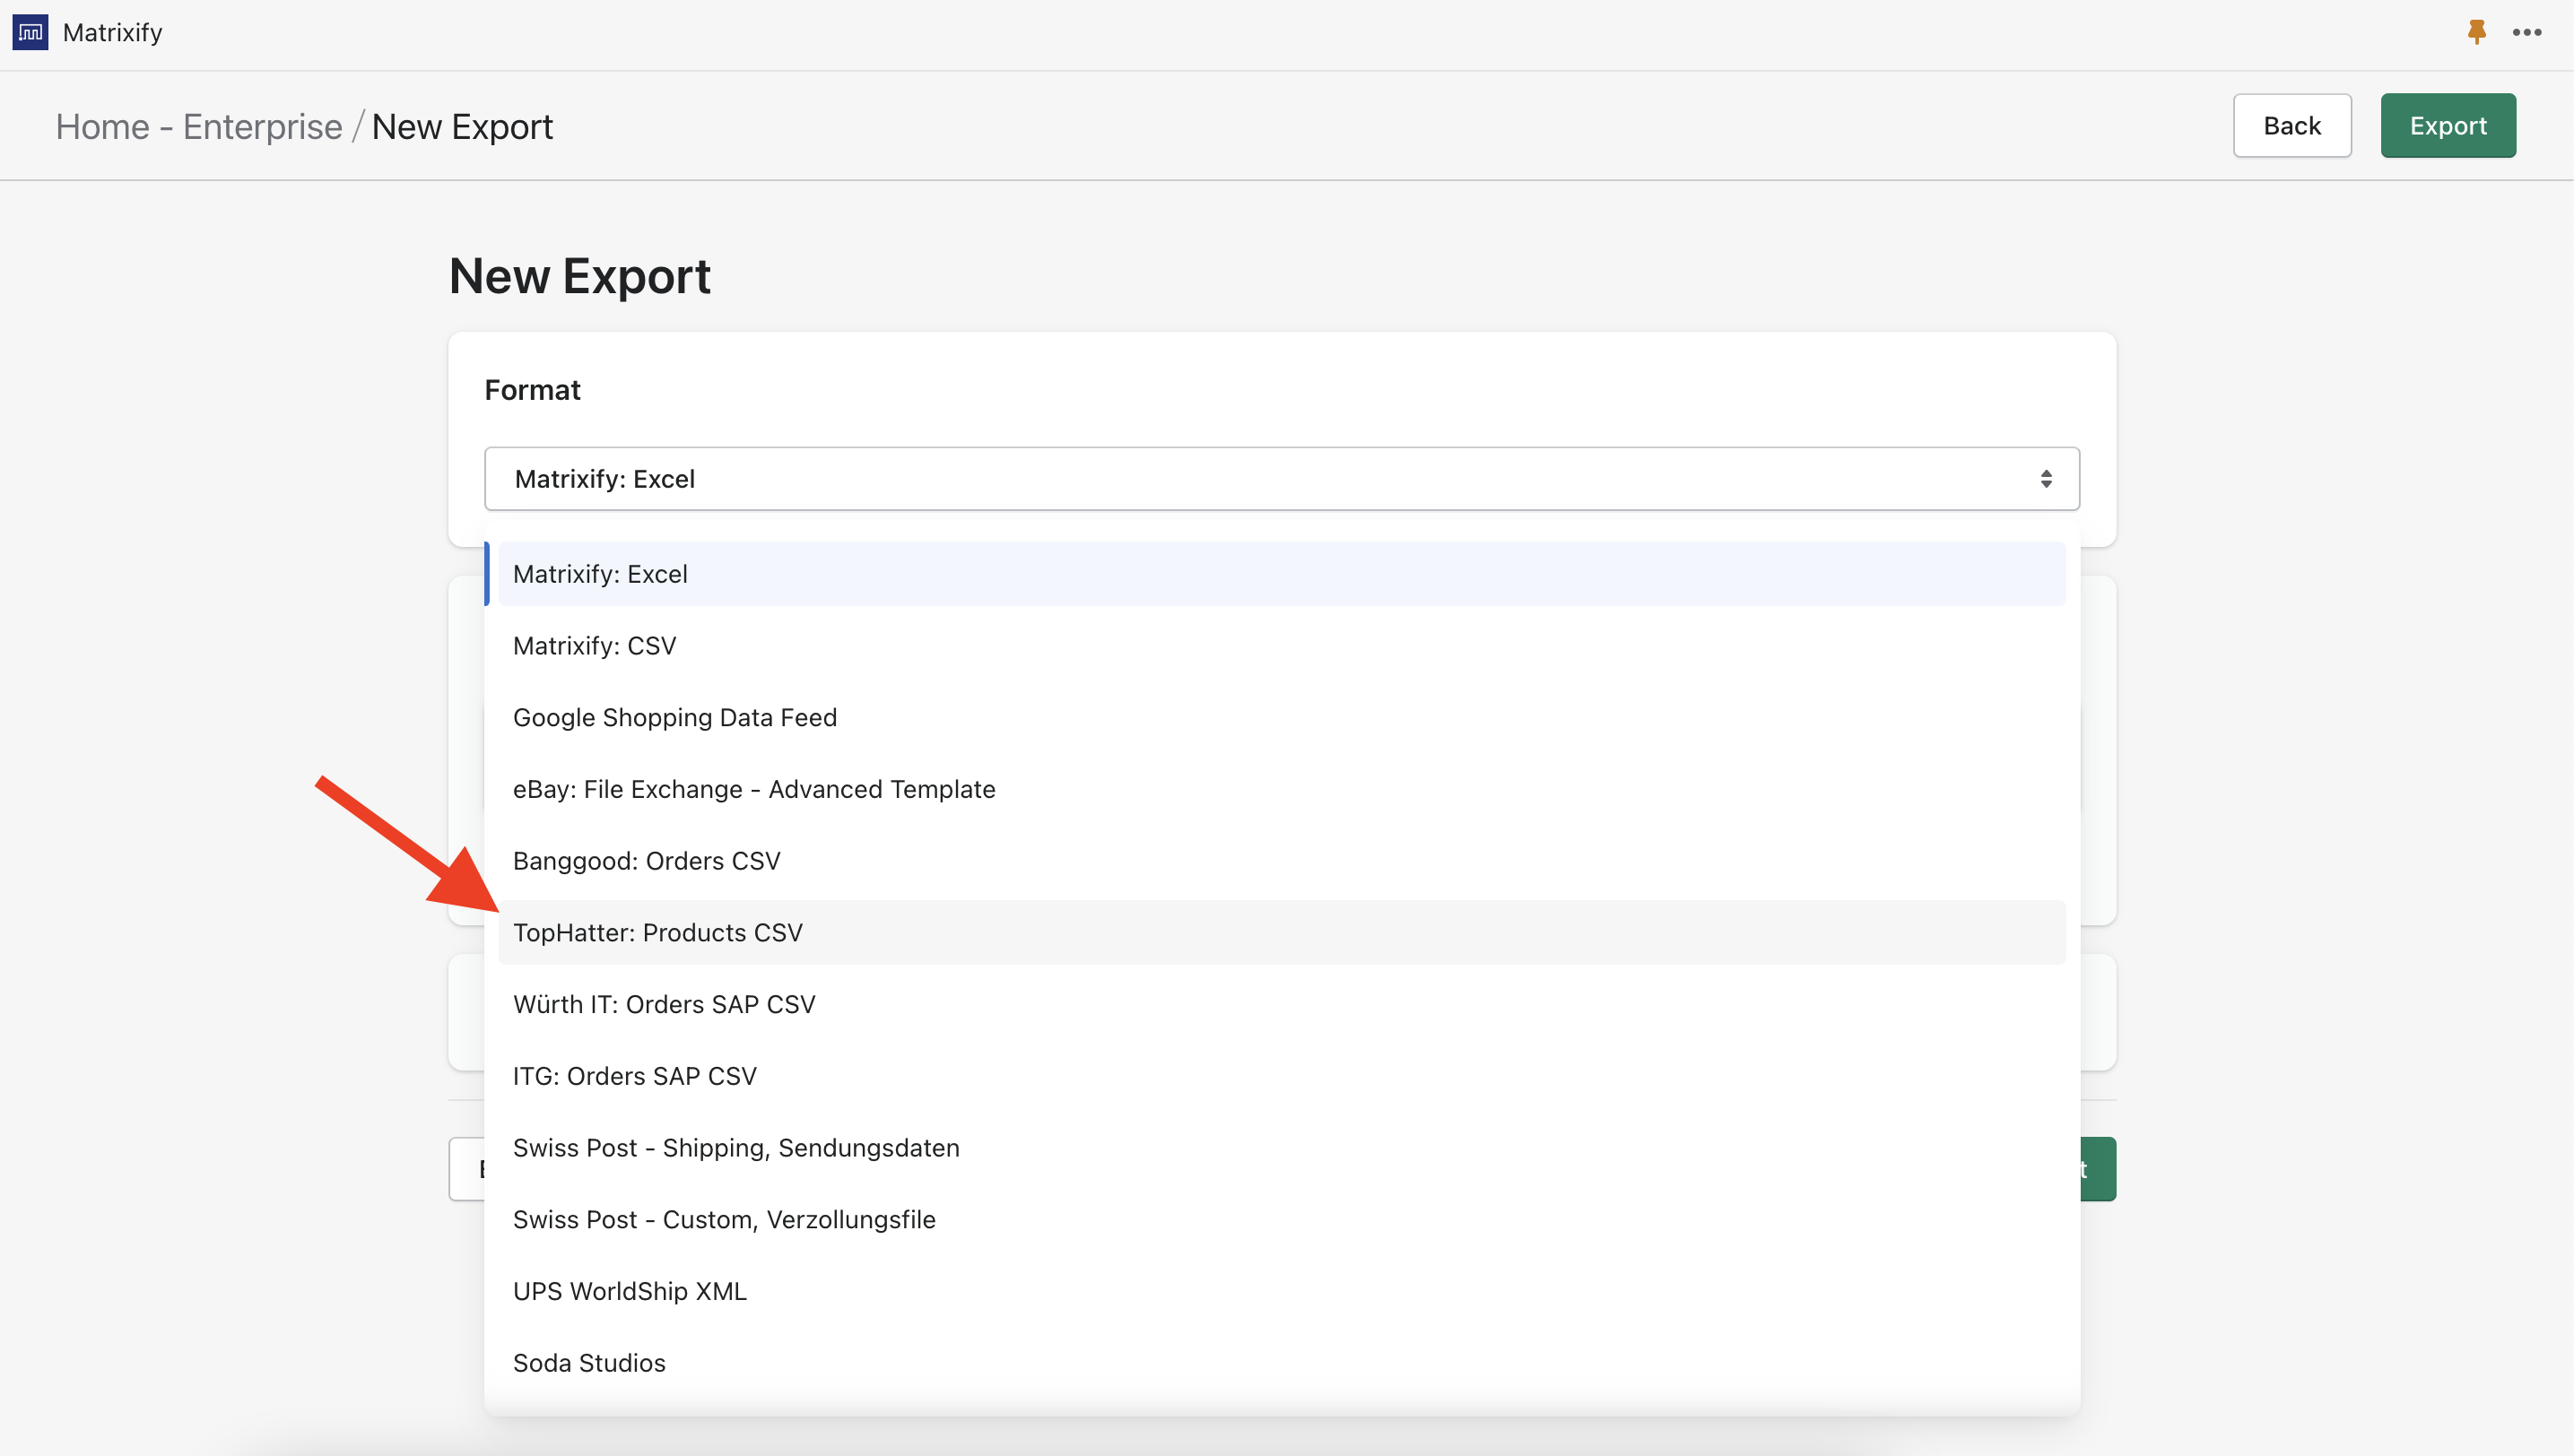Click the Matrixify logo icon
This screenshot has height=1456, width=2574.
tap(29, 31)
